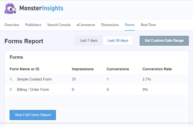This screenshot has width=193, height=126.
Task: Click the Impressions column header
Action: (x=83, y=69)
